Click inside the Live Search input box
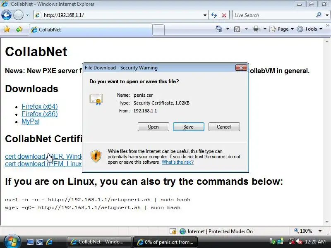Screen dimensions: 331x248 [x=273, y=15]
